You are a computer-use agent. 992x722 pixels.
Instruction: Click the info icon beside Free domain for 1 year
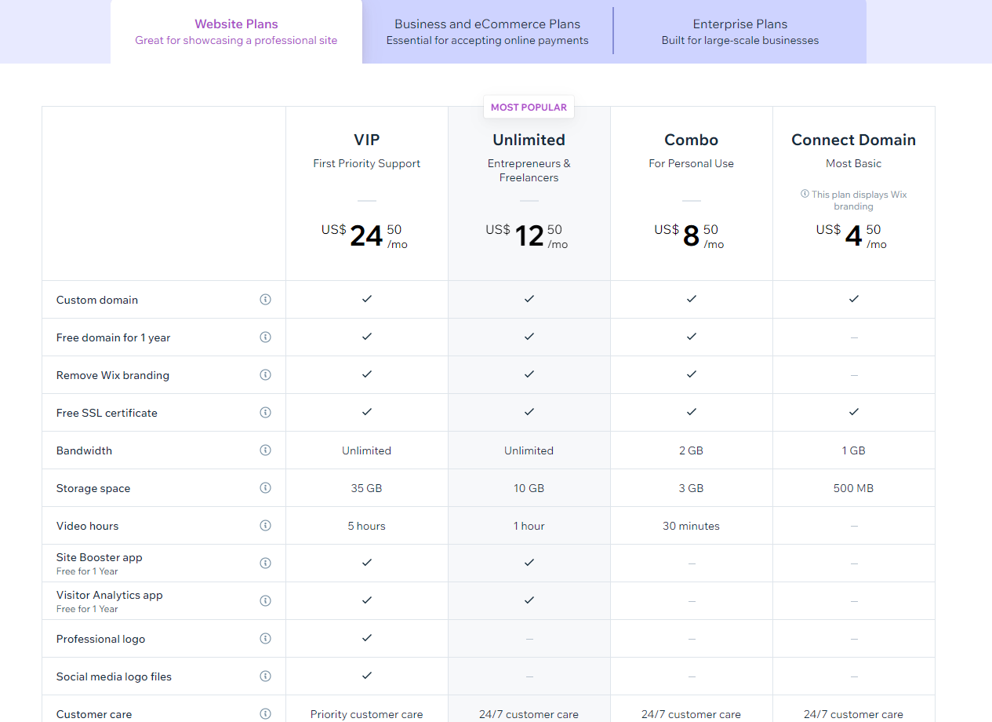(266, 337)
